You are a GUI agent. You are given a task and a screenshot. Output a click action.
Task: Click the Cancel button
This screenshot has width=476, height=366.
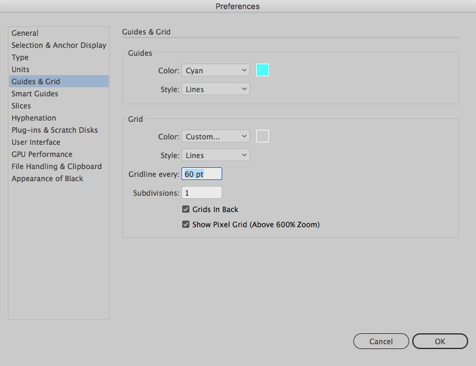point(381,341)
